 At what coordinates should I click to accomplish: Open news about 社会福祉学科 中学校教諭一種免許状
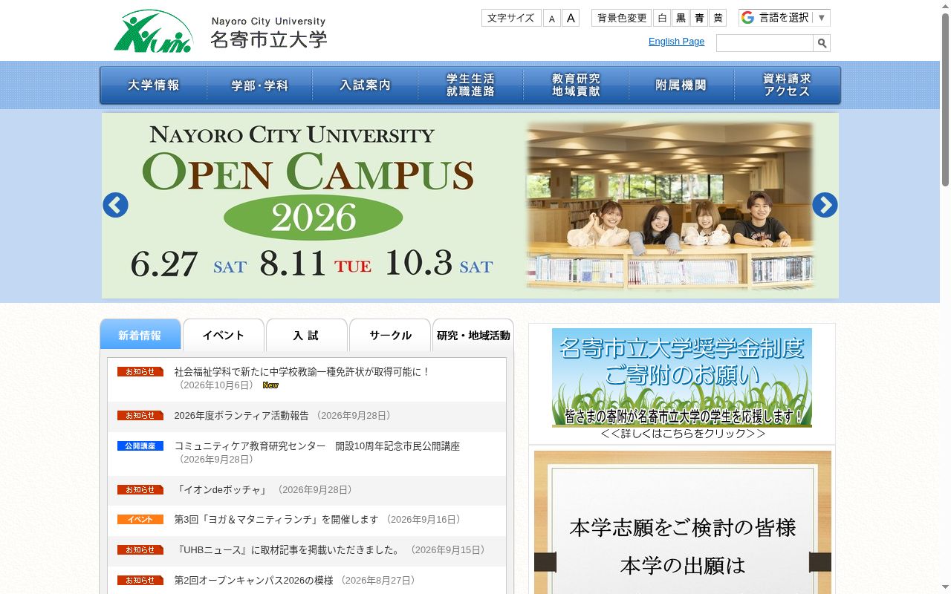click(x=302, y=372)
